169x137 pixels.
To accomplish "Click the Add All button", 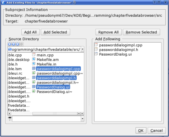I will (30, 32).
